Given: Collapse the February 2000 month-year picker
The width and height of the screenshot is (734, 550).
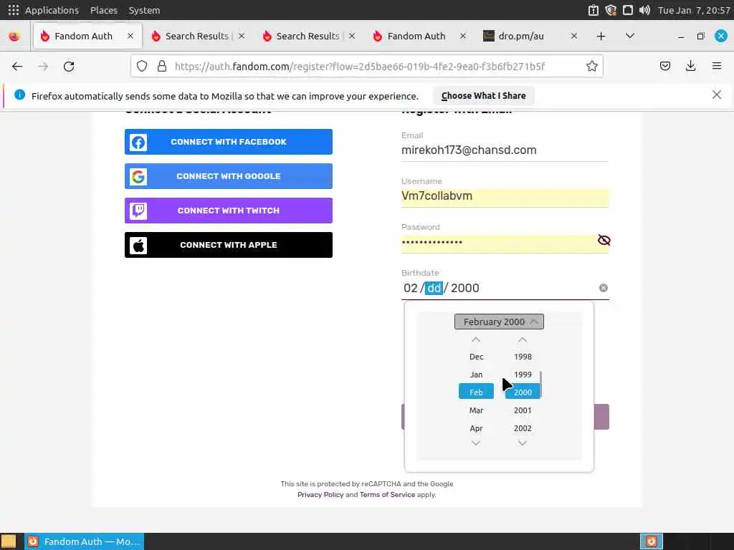Looking at the screenshot, I should pyautogui.click(x=499, y=322).
